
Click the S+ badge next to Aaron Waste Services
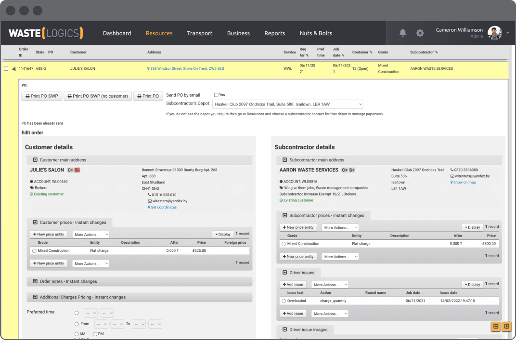click(352, 170)
